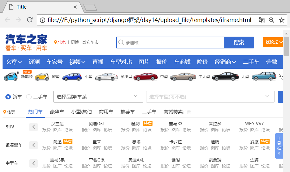Switch to the 小型/其他 tab
The width and height of the screenshot is (290, 172).
pos(82,112)
